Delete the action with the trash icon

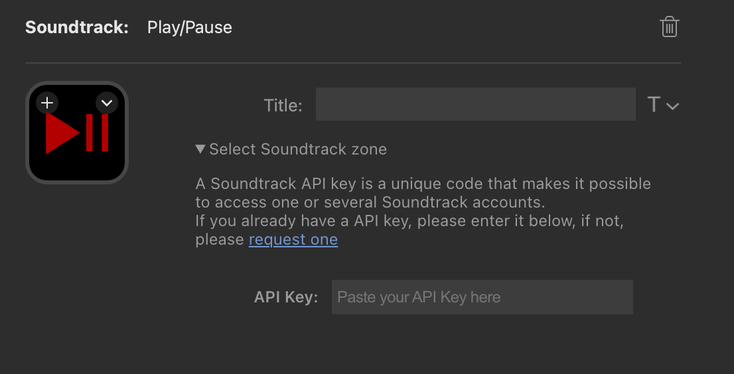(670, 27)
